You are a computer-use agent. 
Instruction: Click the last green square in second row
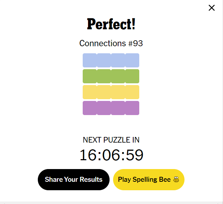[x=132, y=76]
